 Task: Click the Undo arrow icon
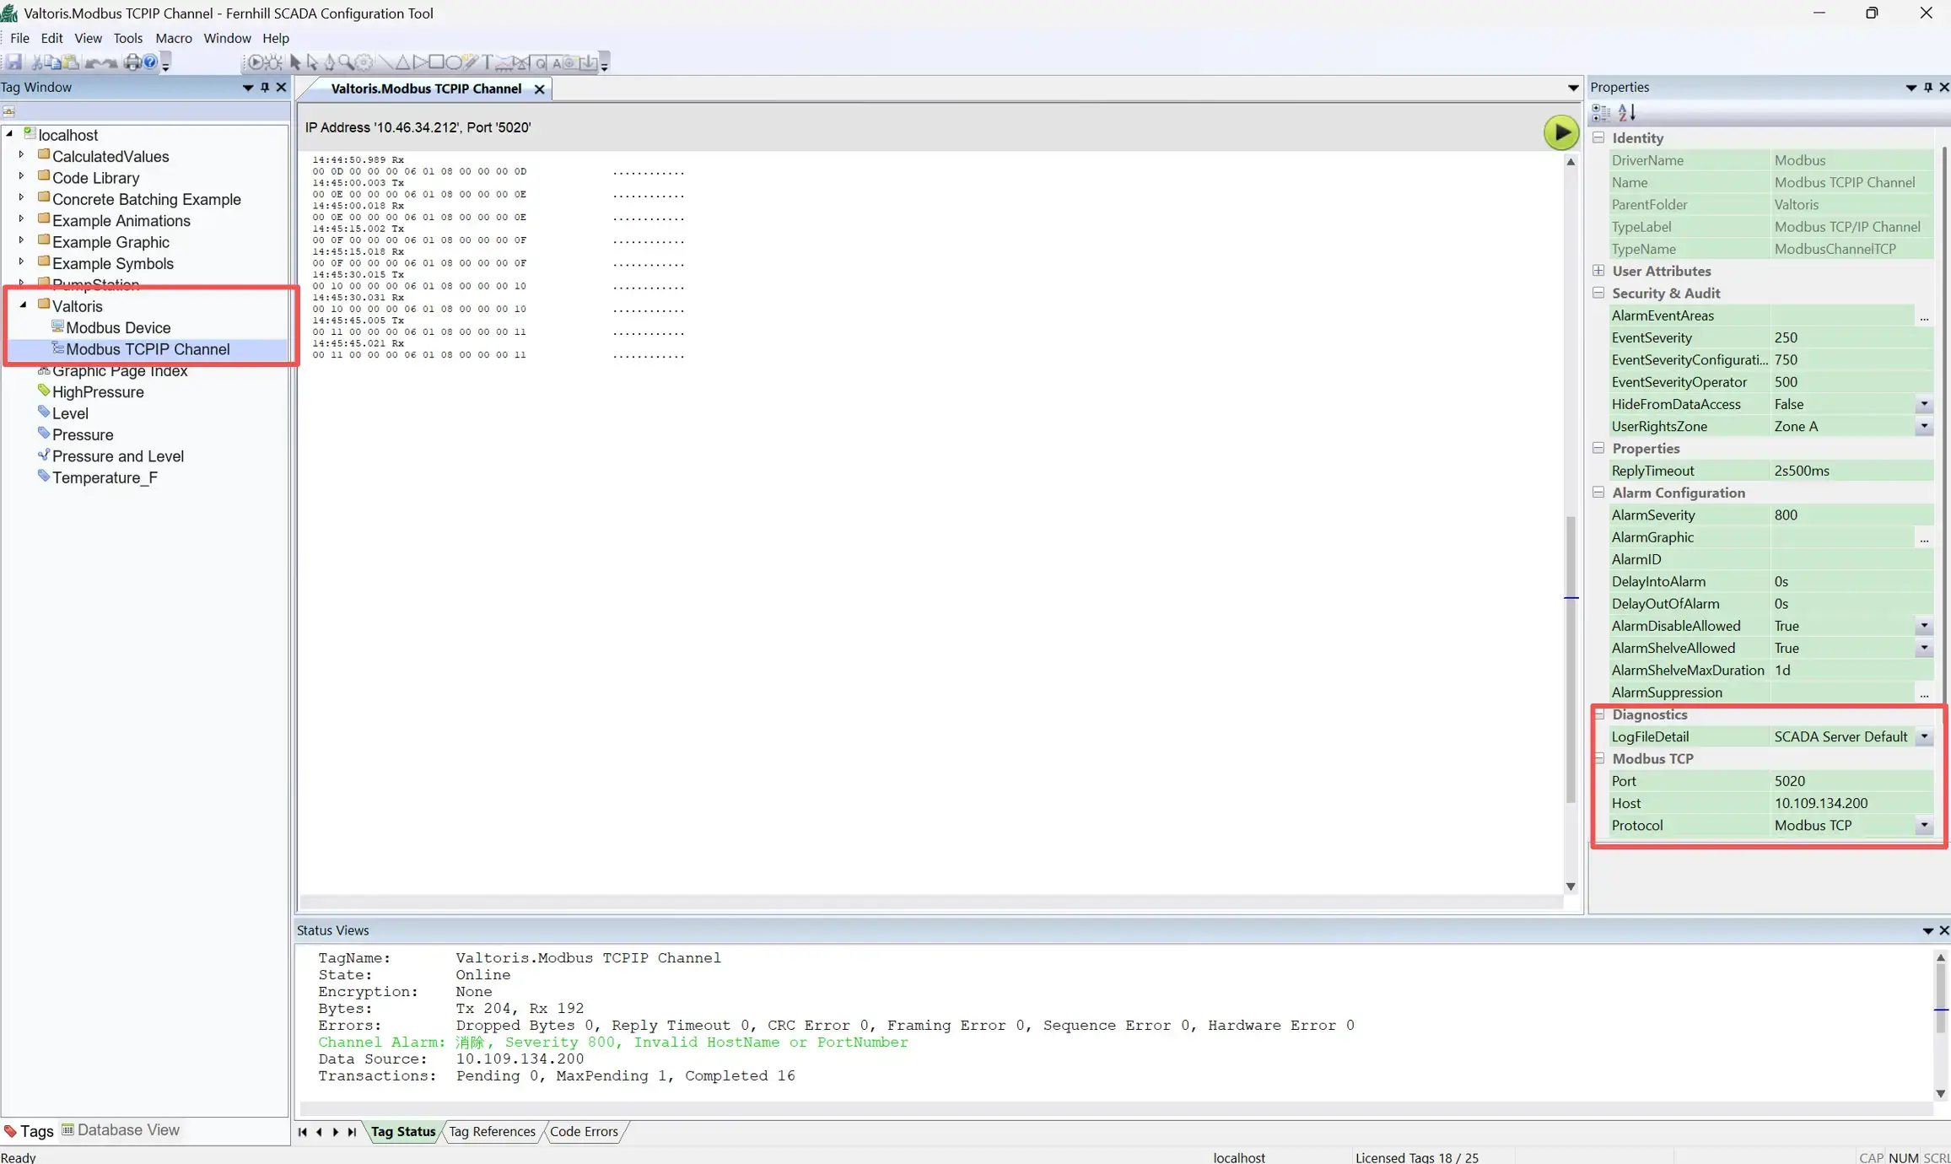93,63
